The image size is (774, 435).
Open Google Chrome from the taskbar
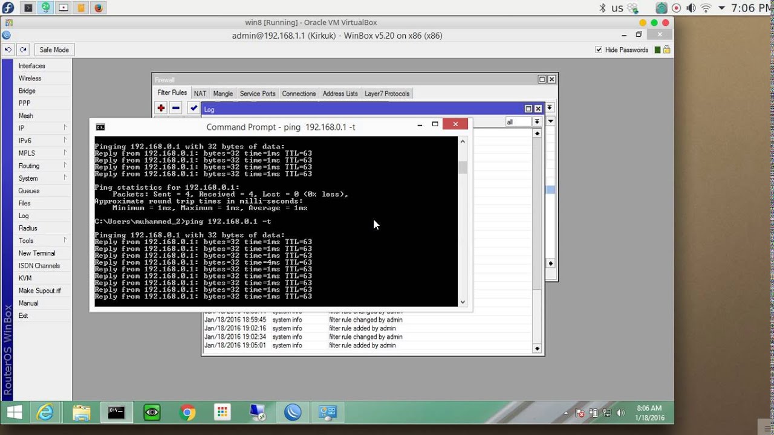[x=187, y=413]
